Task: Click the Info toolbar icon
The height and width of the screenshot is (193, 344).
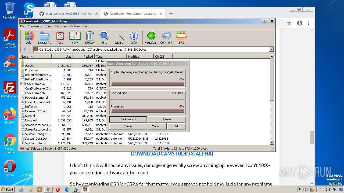Action: [134, 38]
